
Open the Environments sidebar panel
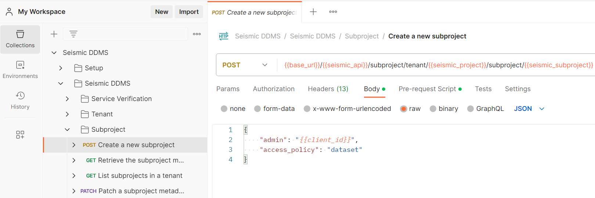[x=20, y=70]
